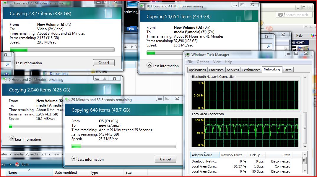The image size is (317, 177).
Task: Cancel the copy to Z:\Video
Action: point(103,63)
